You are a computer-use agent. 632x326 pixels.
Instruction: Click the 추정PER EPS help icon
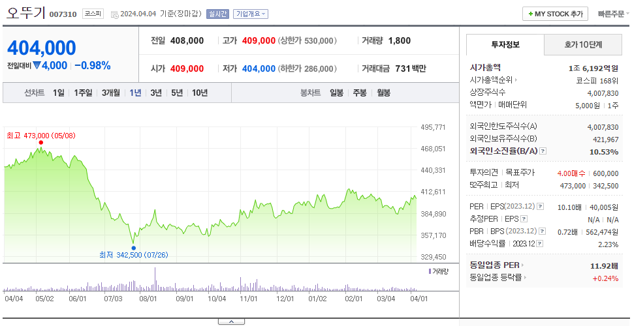(x=524, y=219)
